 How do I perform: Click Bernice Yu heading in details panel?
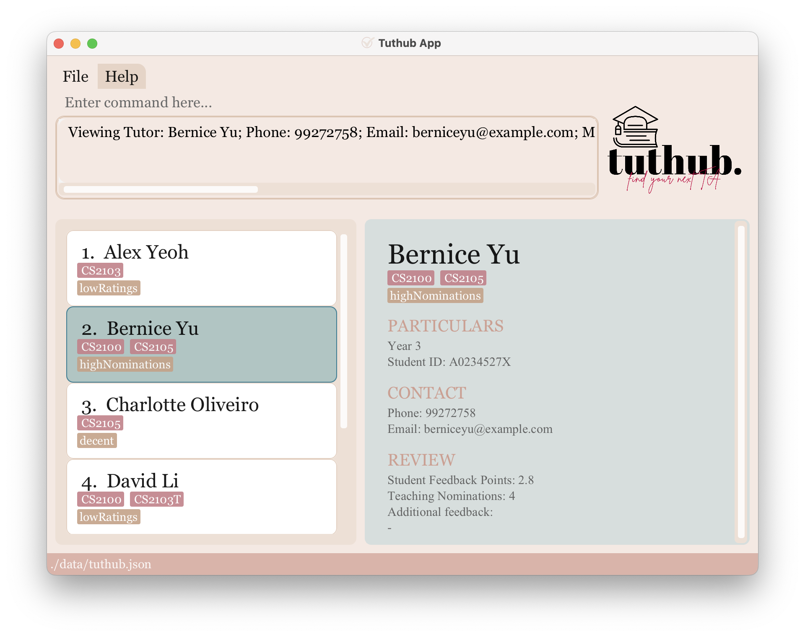(x=454, y=254)
